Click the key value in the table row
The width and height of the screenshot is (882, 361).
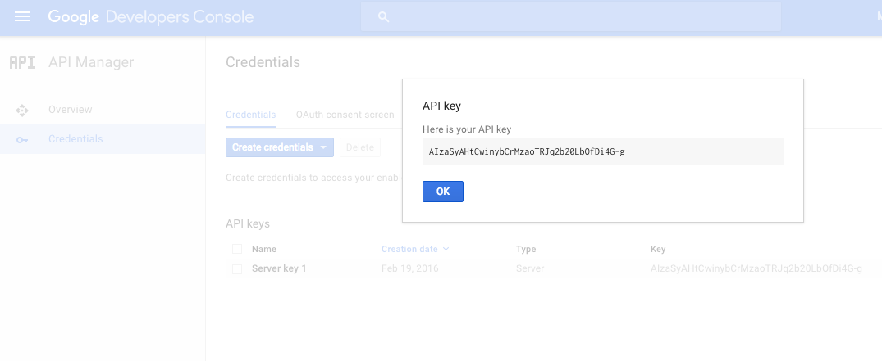coord(756,268)
